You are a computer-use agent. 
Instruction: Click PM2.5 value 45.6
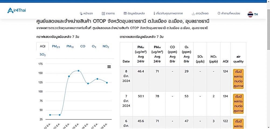[141, 121]
